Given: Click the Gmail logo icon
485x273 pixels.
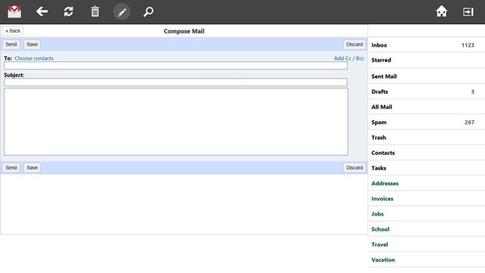Looking at the screenshot, I should coord(14,12).
